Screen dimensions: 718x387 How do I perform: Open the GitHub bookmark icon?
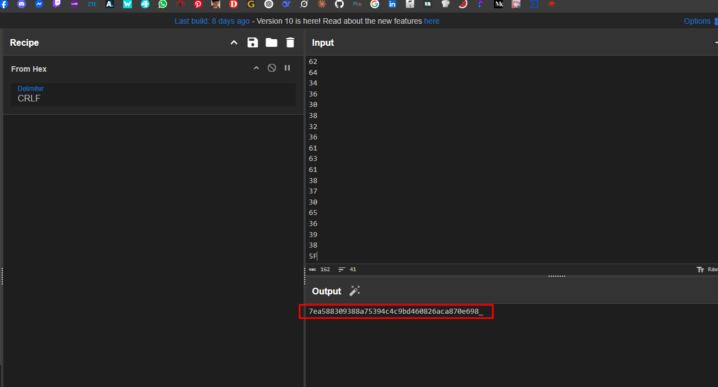[x=339, y=4]
